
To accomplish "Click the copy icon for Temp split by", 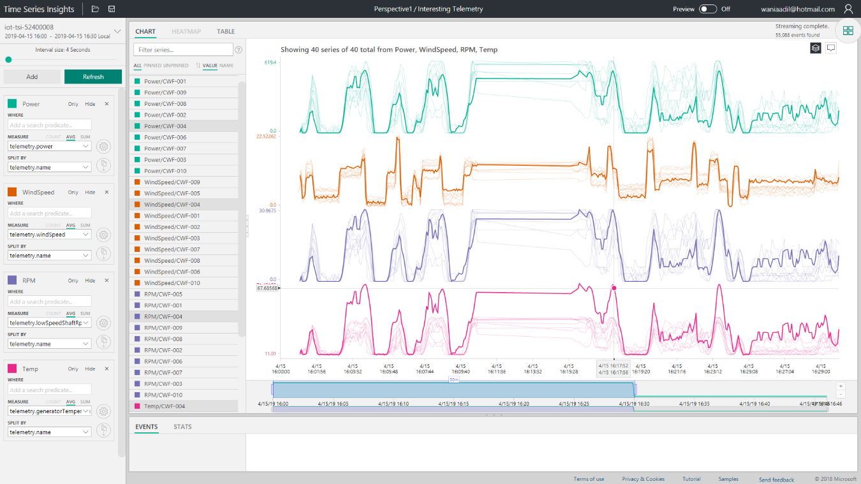I will click(x=103, y=430).
